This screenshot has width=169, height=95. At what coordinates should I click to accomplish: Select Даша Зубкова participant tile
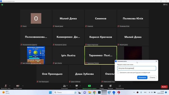click(84, 74)
